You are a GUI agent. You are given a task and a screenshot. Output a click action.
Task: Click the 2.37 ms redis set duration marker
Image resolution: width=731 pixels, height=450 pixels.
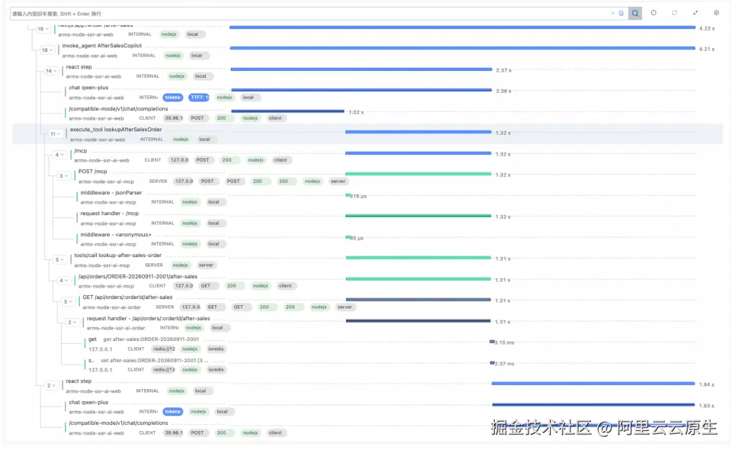[x=492, y=363]
